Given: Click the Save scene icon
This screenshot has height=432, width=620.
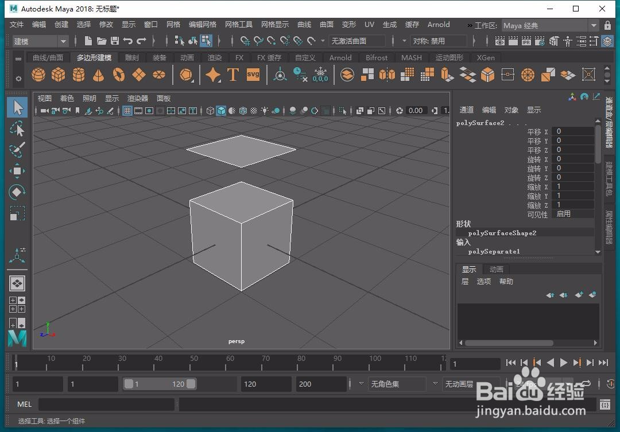Looking at the screenshot, I should tap(115, 41).
